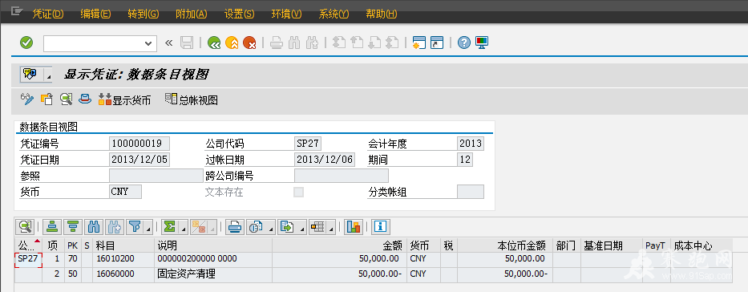Sort the grid in descending order

72,227
